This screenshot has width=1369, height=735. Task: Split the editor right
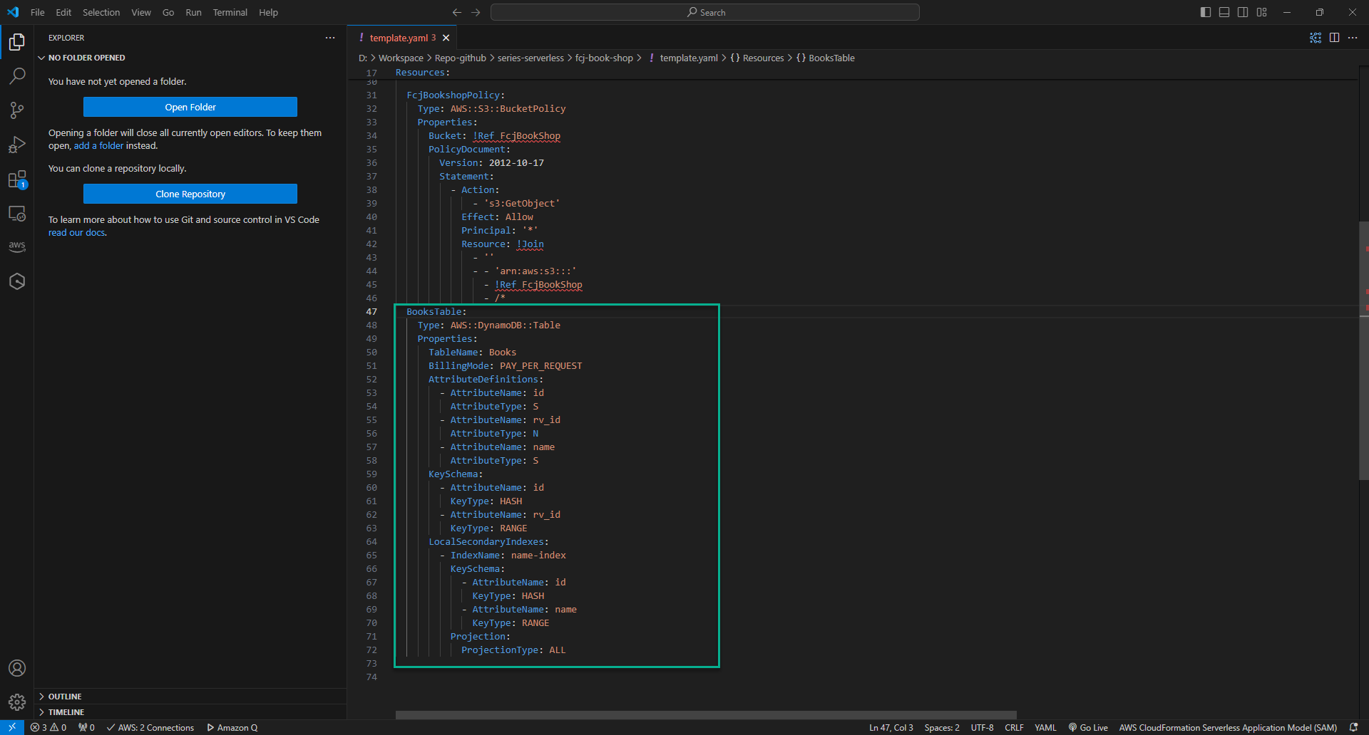(x=1334, y=38)
